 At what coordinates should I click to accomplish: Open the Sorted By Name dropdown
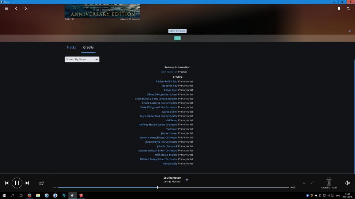[82, 59]
